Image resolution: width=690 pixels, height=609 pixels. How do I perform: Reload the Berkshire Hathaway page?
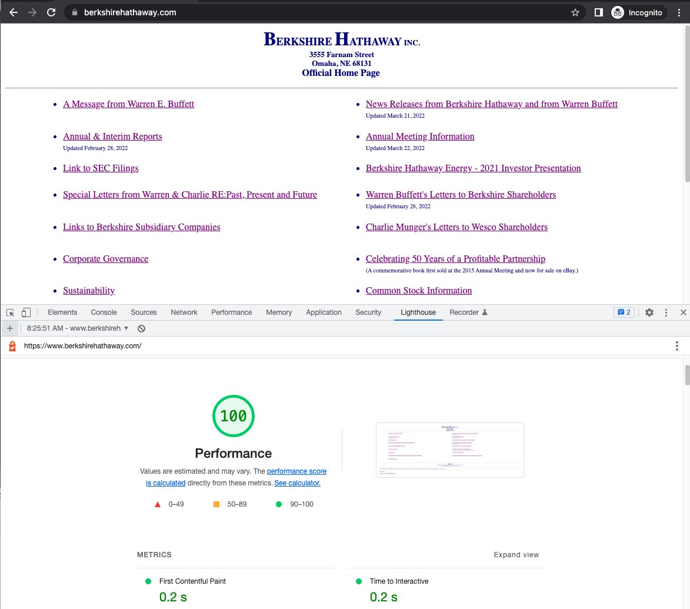point(51,12)
